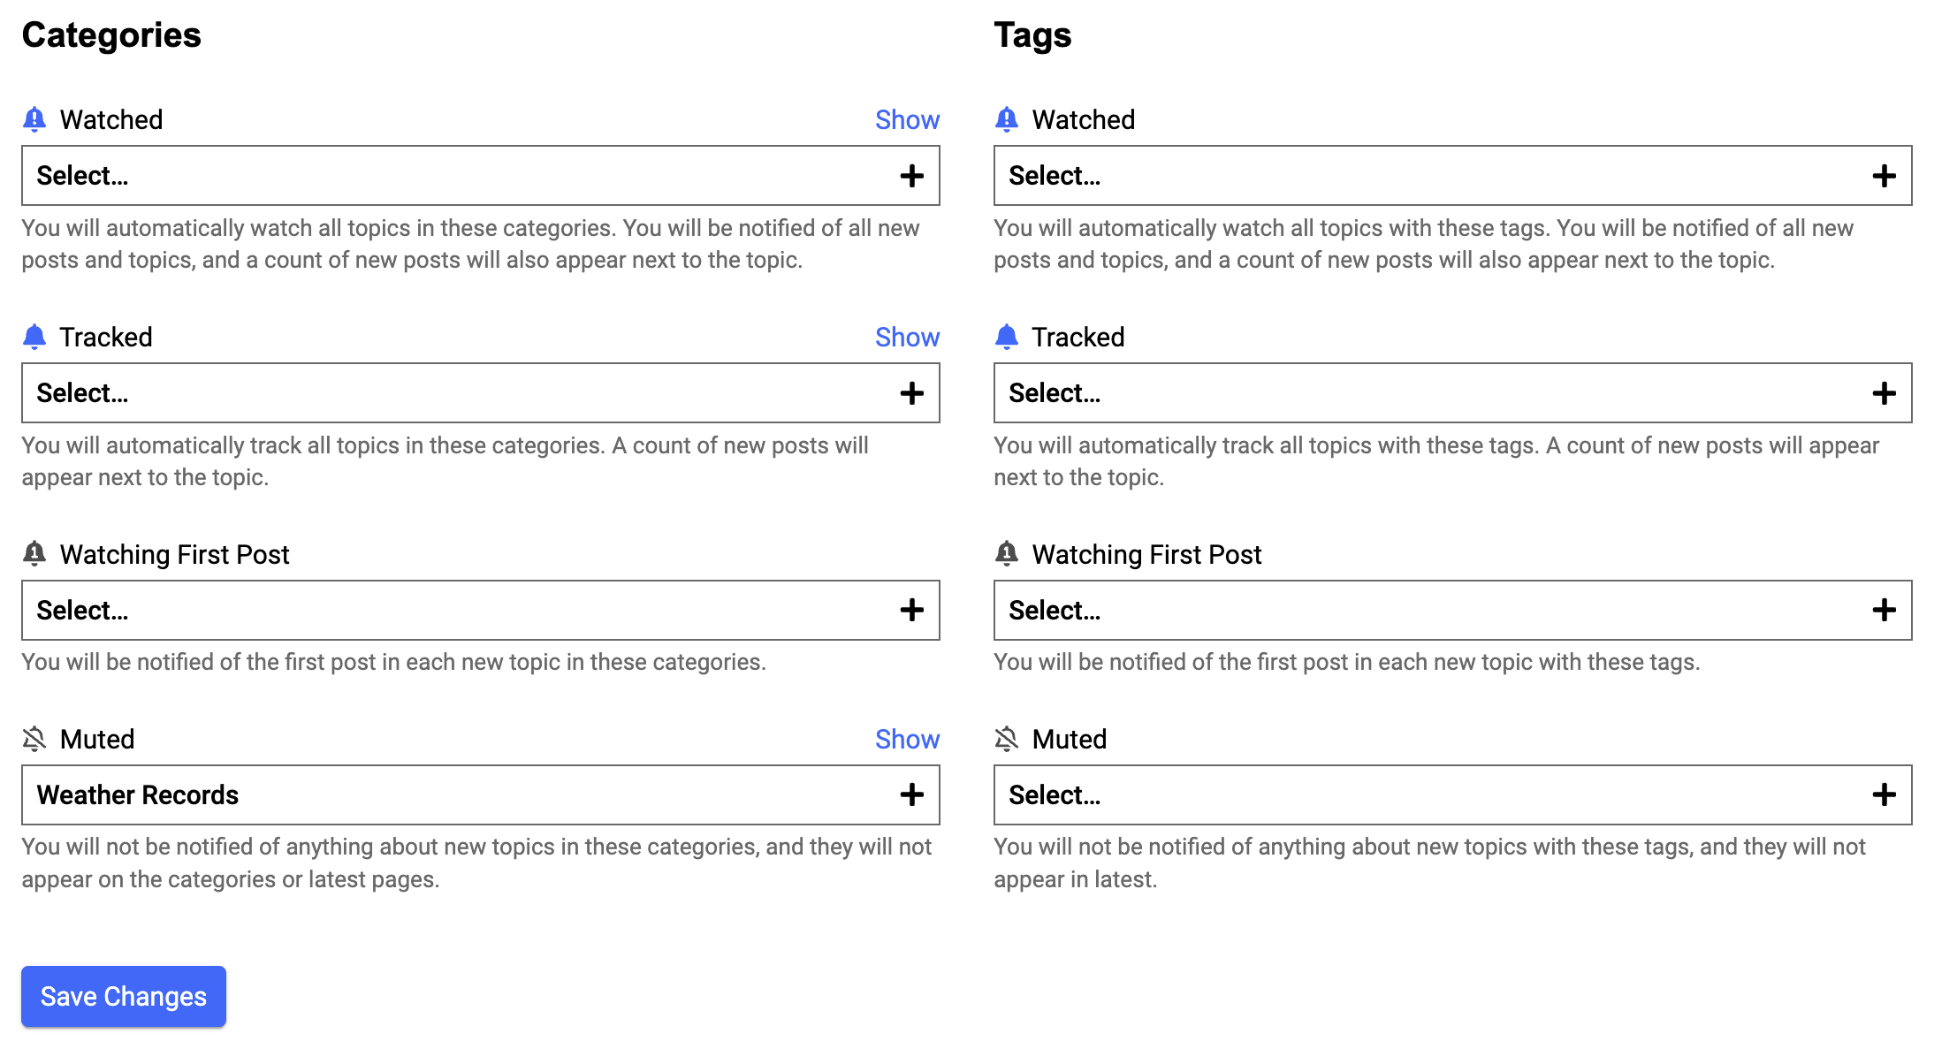
Task: Click Show link next to Watched categories
Action: click(x=907, y=119)
